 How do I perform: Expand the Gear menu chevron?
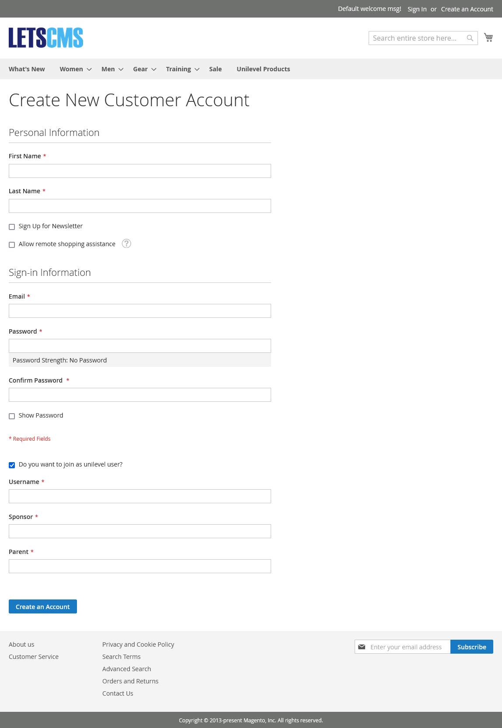coord(154,70)
